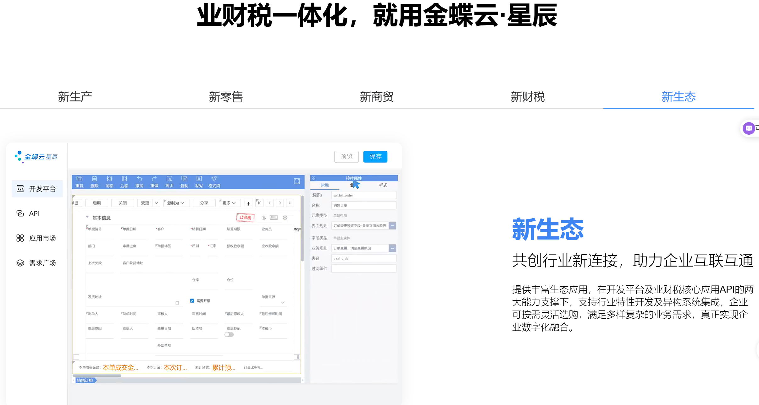Viewport: 759px width, 405px height.
Task: Expand the 变更 split-button arrow
Action: point(156,203)
